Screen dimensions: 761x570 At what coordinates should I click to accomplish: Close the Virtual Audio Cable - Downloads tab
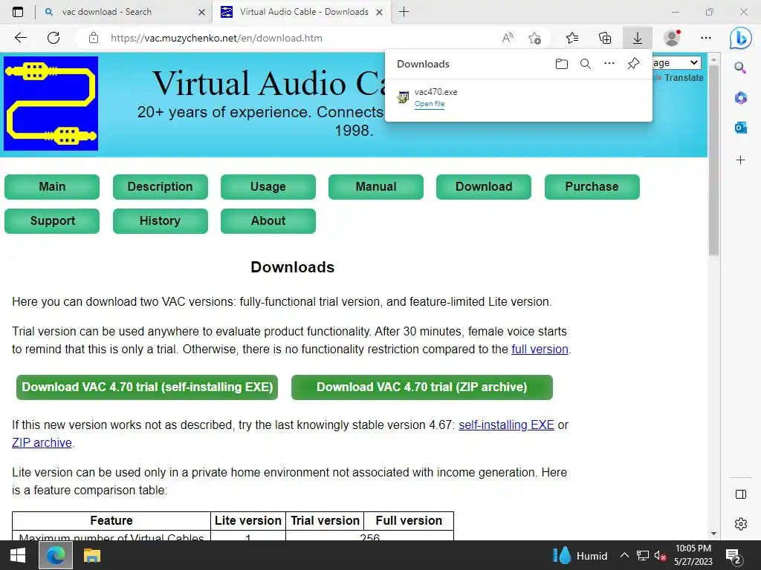[380, 12]
